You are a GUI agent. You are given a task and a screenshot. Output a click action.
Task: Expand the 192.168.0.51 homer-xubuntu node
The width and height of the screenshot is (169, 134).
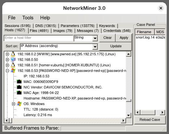(x=7, y=65)
